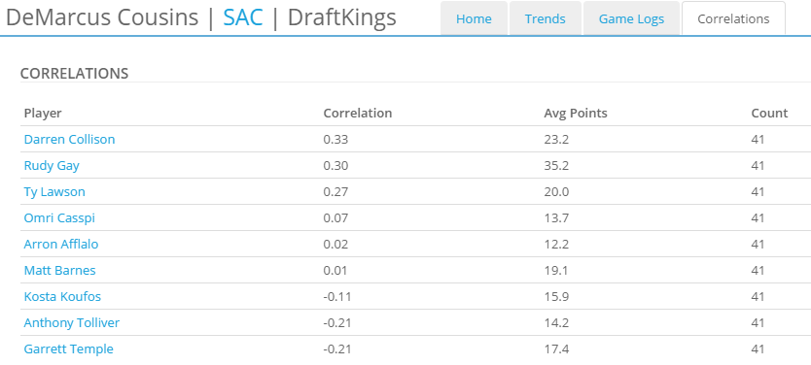The height and width of the screenshot is (365, 811).
Task: Sort by the Count column header
Action: (x=769, y=113)
